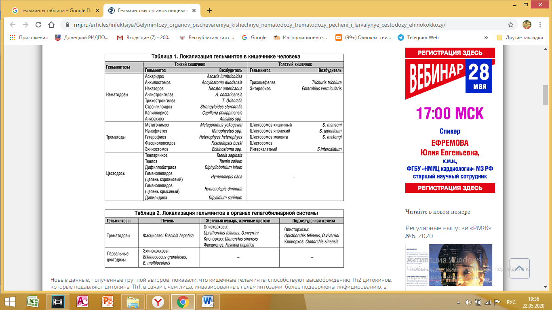The image size is (552, 310).
Task: Open Регулярные выпуски «РМЖ» №6 link
Action: coord(449,232)
